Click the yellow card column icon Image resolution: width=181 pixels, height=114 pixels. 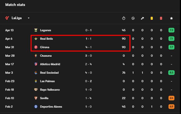(152, 18)
